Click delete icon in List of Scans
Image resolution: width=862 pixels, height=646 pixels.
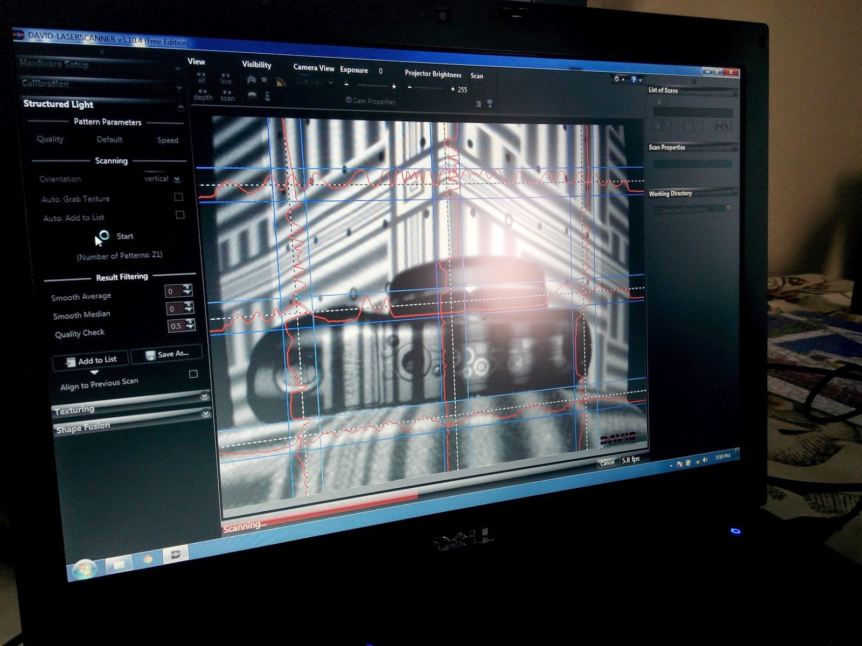728,127
